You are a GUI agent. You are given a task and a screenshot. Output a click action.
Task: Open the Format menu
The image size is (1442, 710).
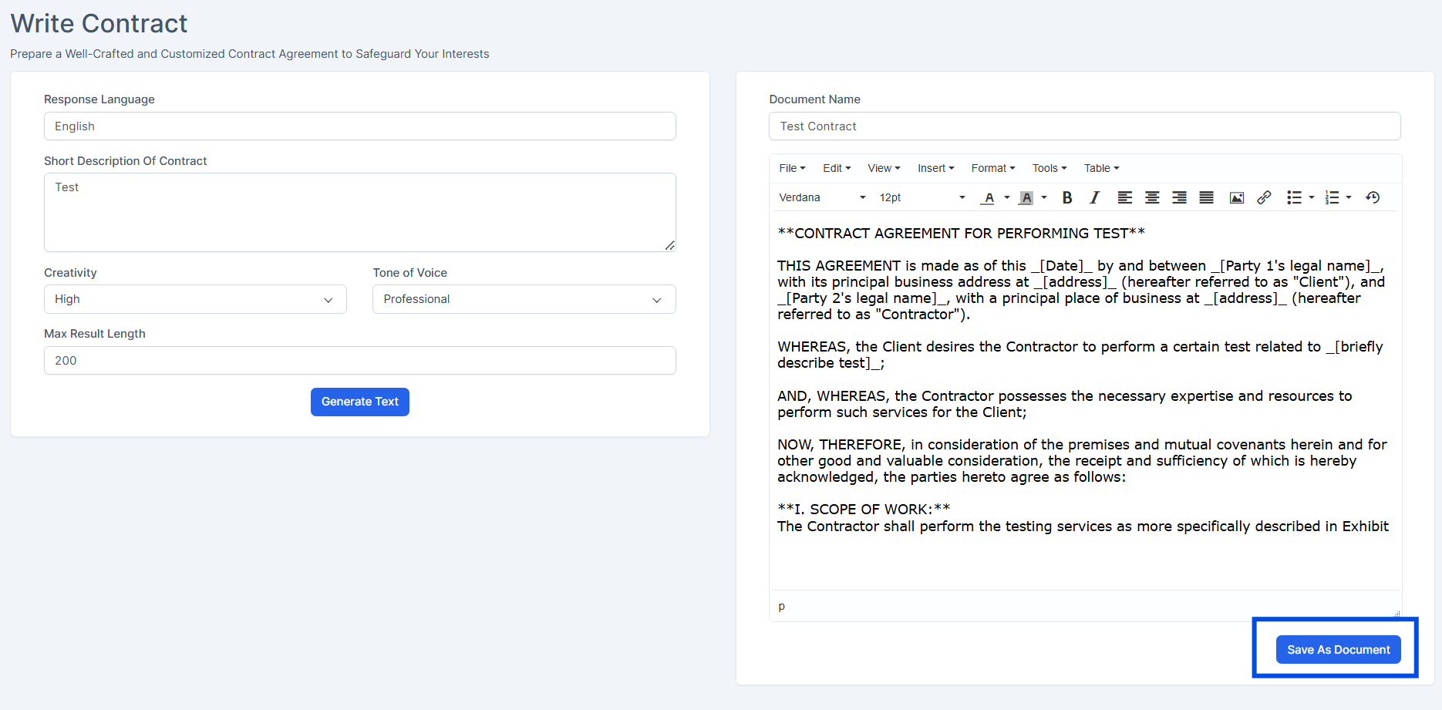[992, 168]
